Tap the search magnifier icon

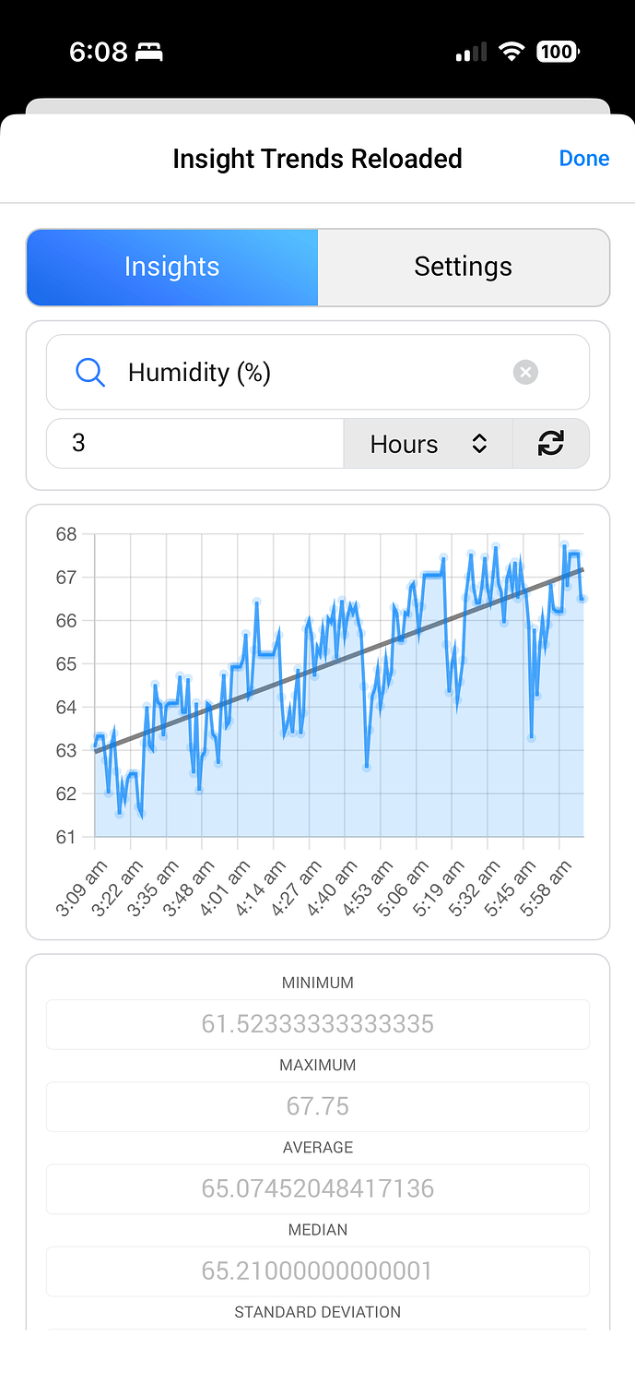tap(89, 373)
